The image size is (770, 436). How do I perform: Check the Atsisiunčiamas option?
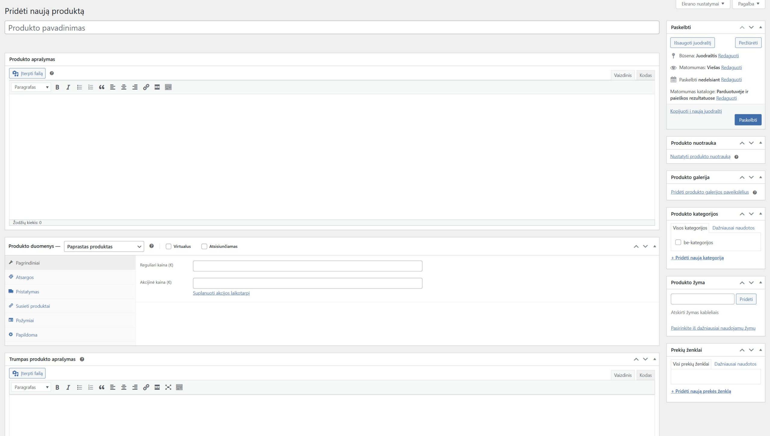(x=204, y=246)
